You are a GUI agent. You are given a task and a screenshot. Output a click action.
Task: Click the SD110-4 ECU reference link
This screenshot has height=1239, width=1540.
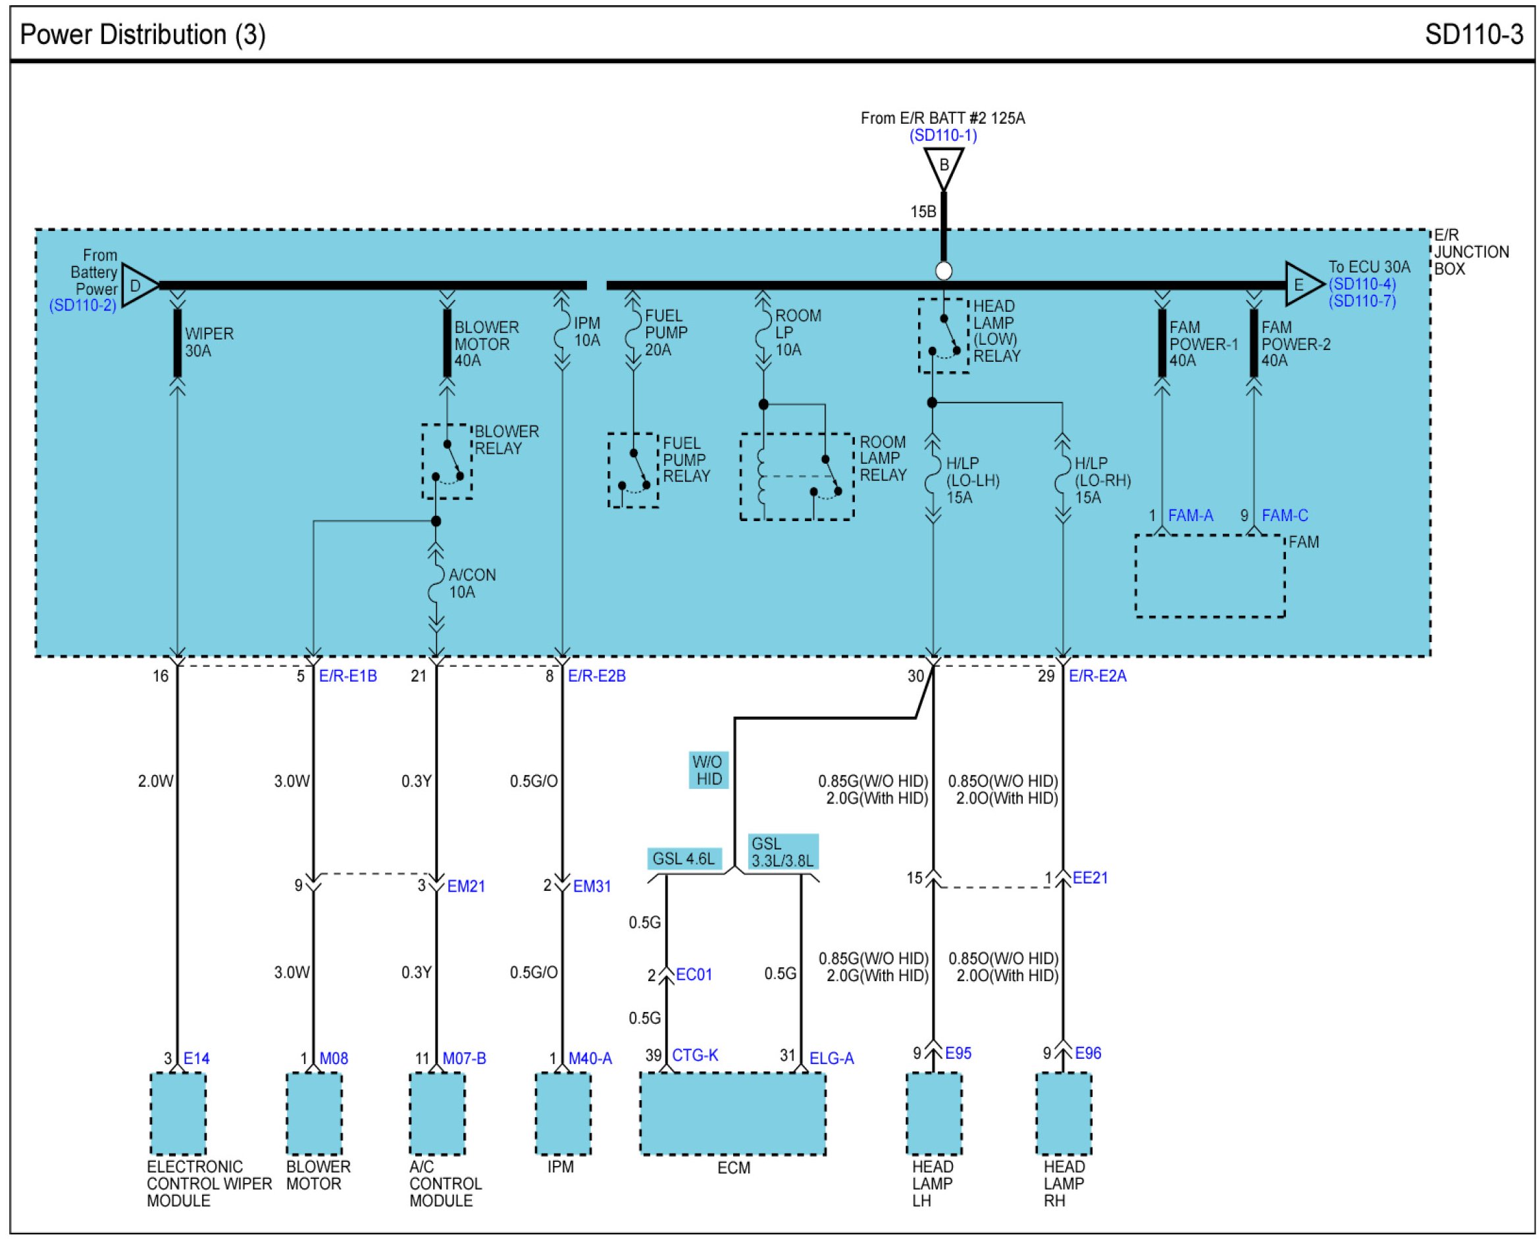click(1362, 284)
